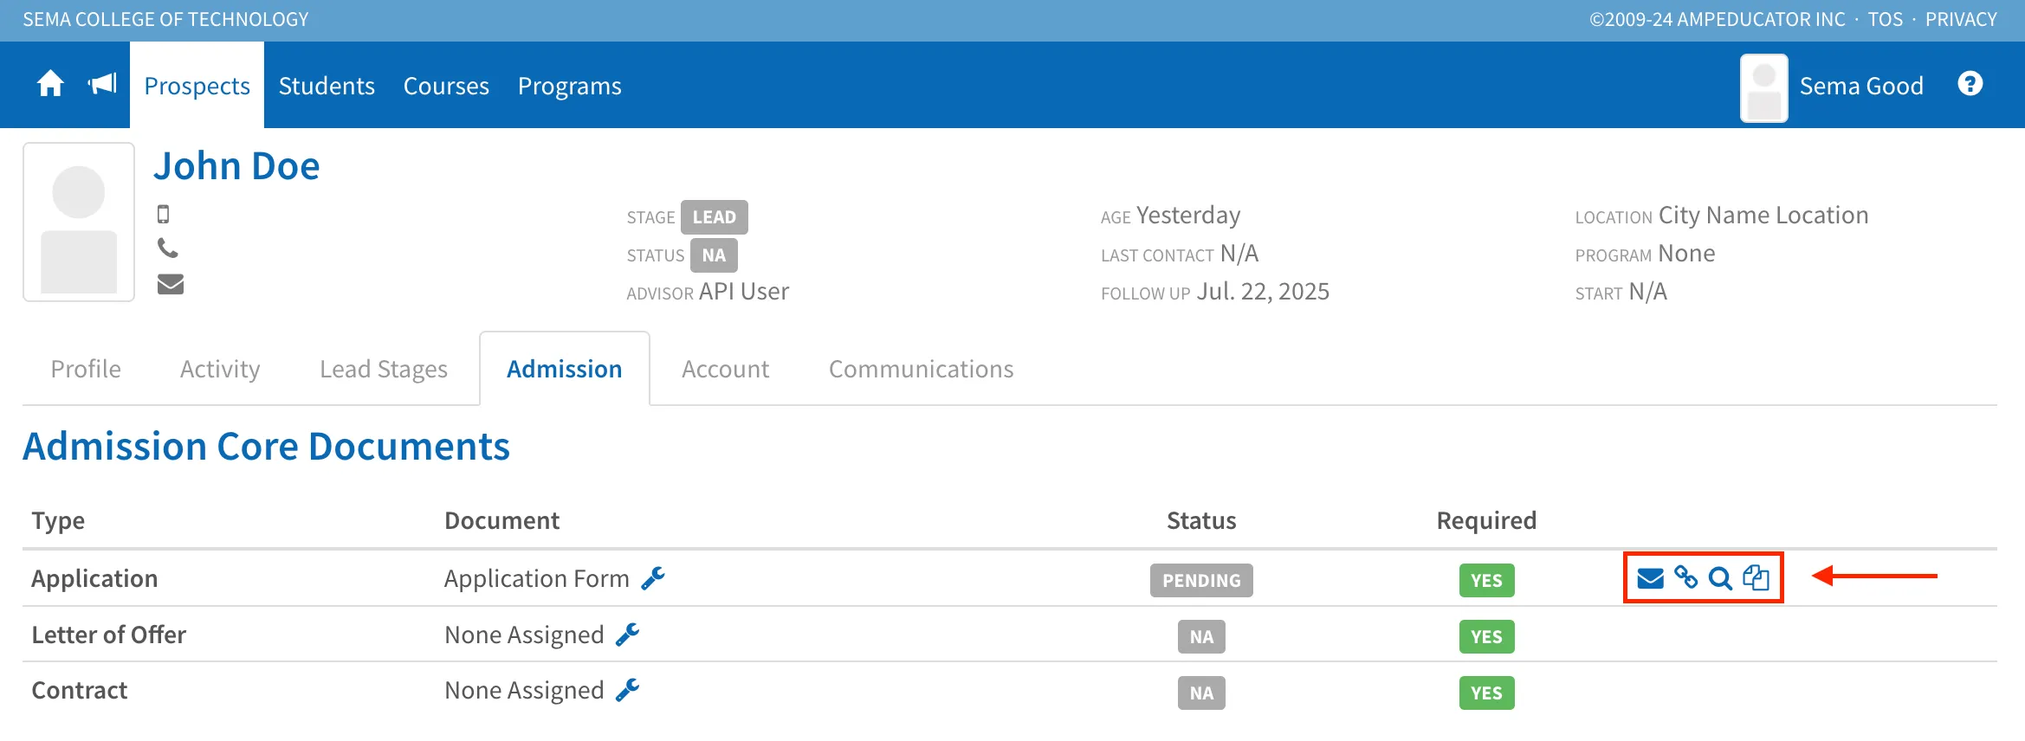The image size is (2025, 741).
Task: Select the Admission tab
Action: tap(565, 369)
